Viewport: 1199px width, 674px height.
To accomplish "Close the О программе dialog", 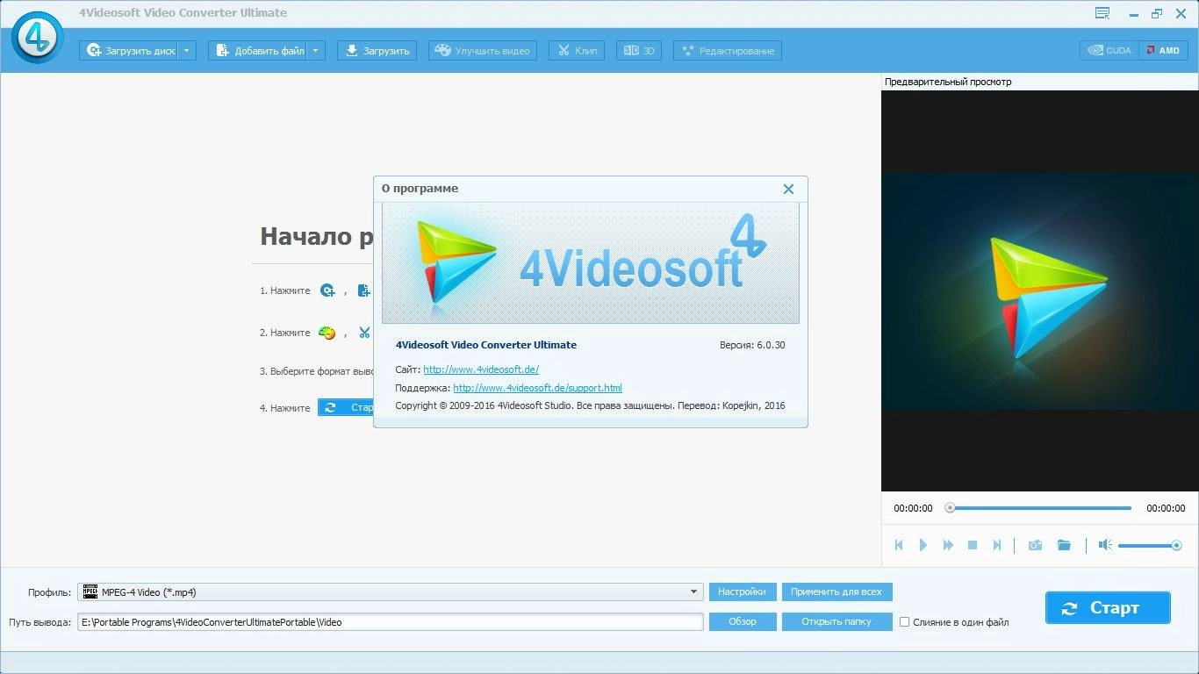I will click(788, 189).
